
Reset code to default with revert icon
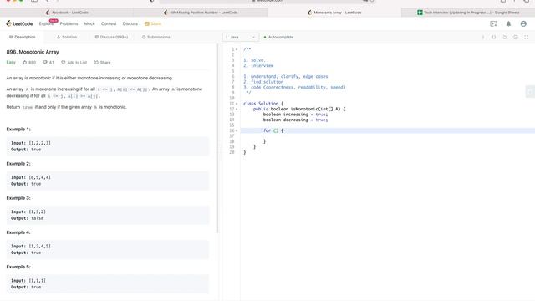pos(505,37)
